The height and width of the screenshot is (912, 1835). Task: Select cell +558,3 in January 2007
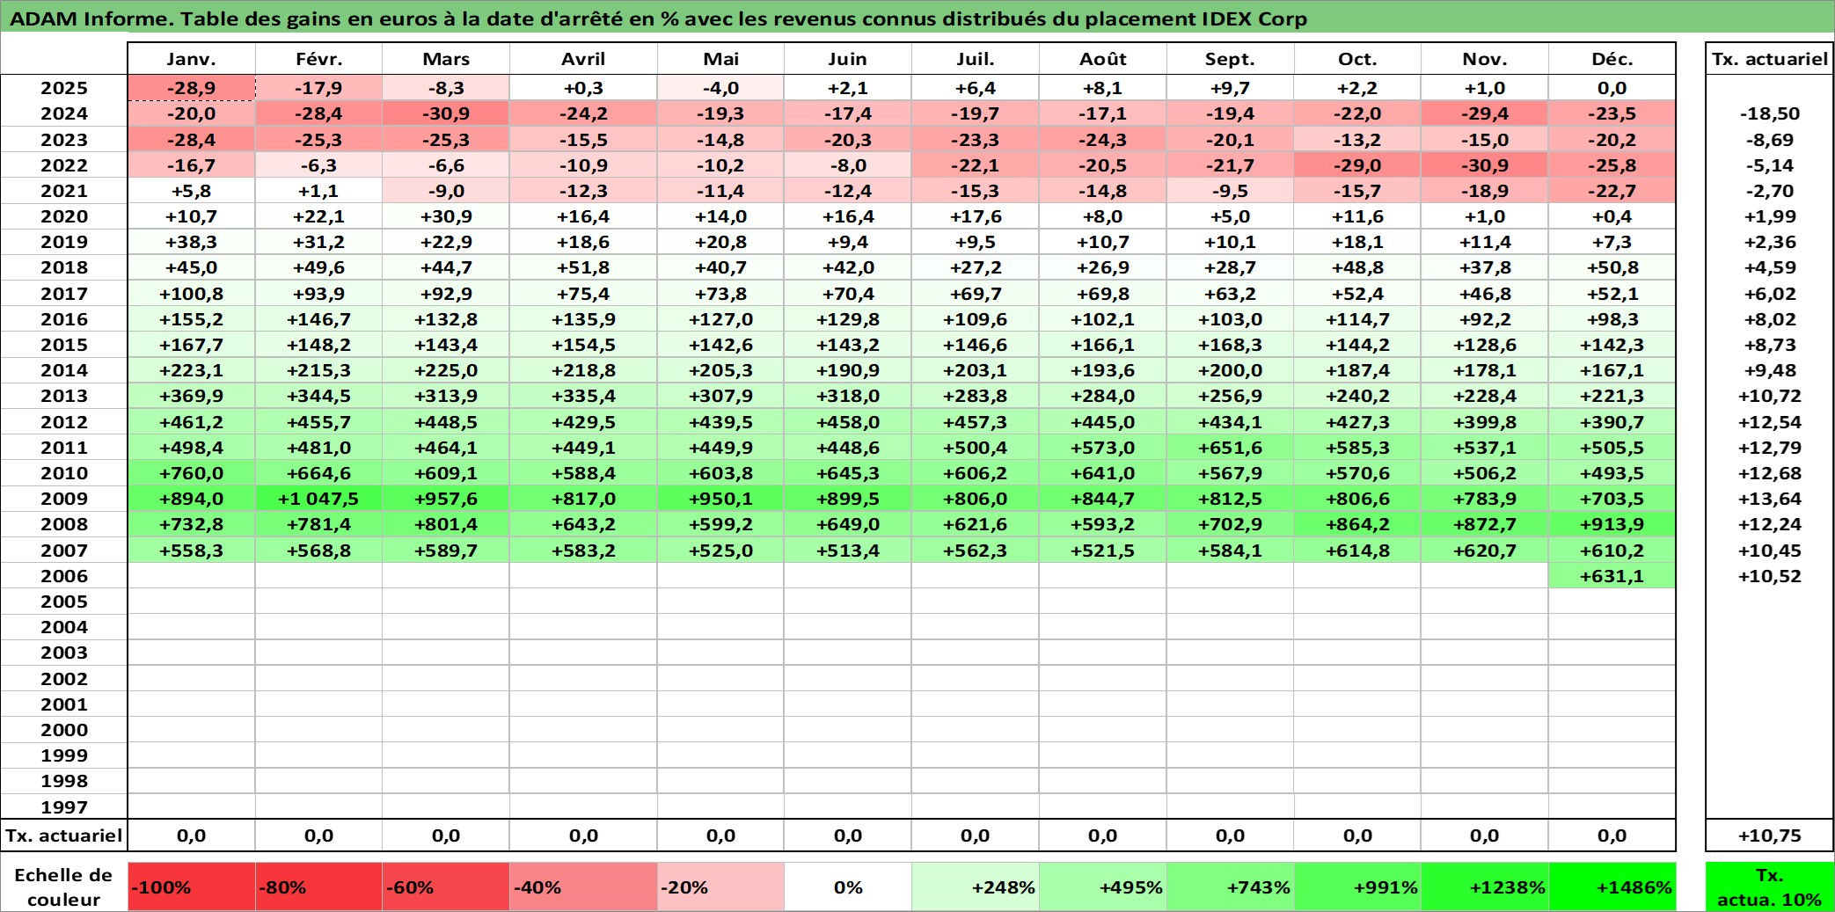[x=191, y=551]
